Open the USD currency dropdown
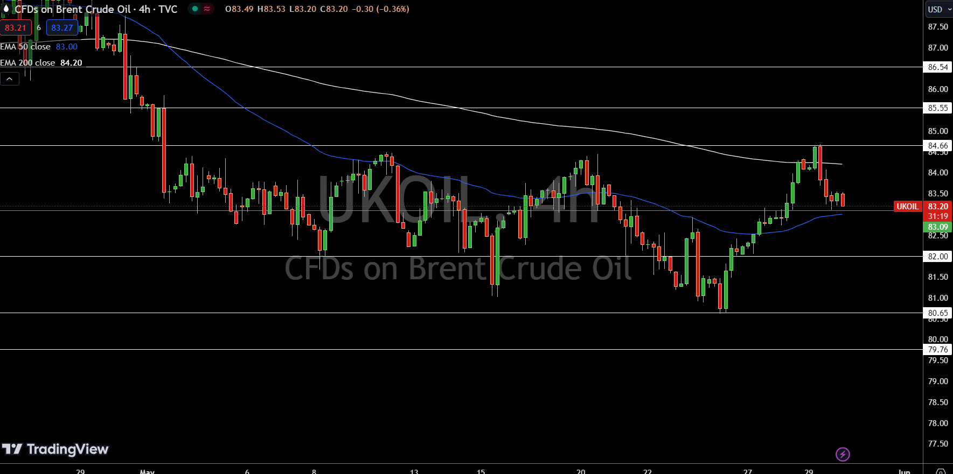The image size is (953, 474). 939,9
